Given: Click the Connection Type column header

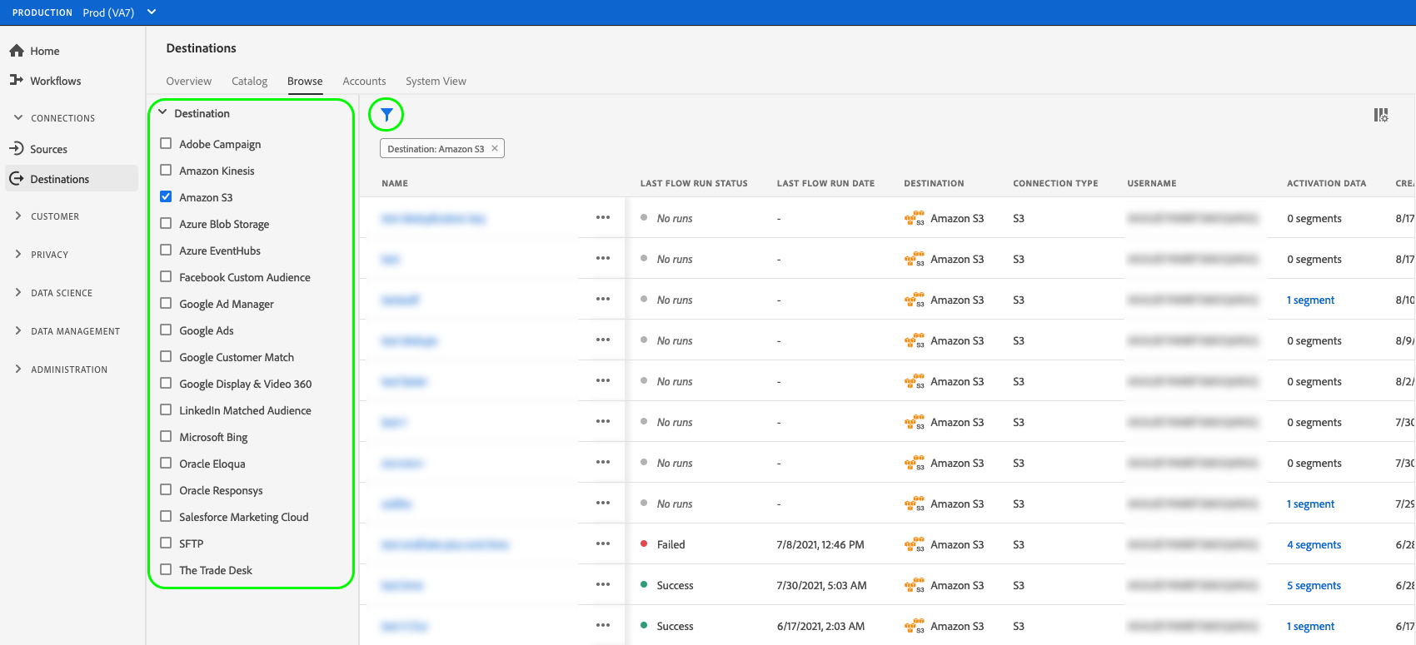Looking at the screenshot, I should (x=1055, y=183).
